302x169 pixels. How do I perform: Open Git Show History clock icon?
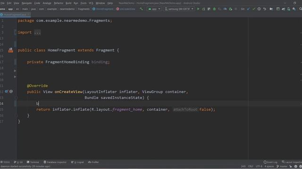click(259, 9)
